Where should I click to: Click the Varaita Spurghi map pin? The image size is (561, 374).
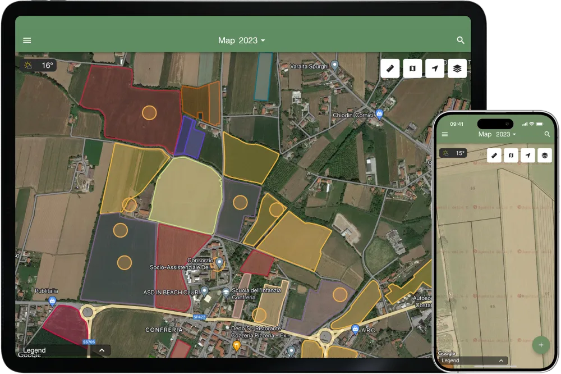pyautogui.click(x=334, y=65)
